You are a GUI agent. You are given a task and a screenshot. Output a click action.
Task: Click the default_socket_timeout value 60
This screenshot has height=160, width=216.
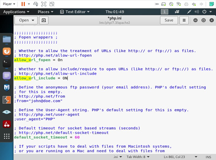pos(77,137)
